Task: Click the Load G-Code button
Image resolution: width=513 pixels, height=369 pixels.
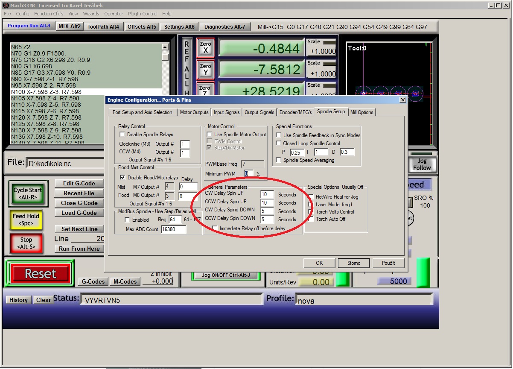Action: point(79,213)
